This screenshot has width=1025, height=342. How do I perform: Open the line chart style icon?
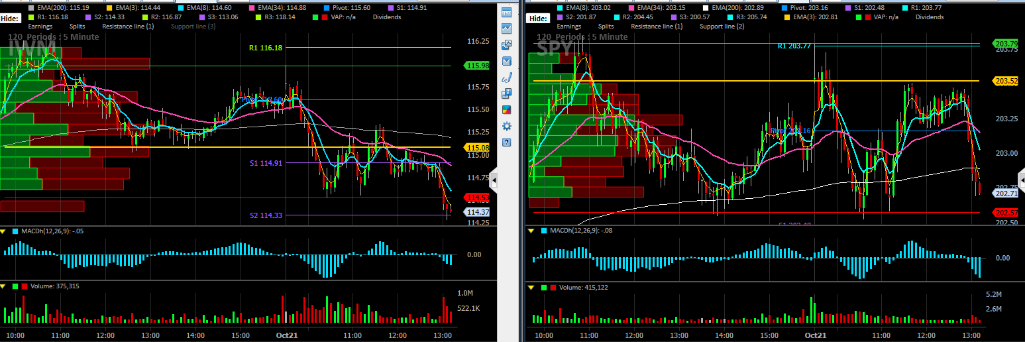(x=507, y=28)
